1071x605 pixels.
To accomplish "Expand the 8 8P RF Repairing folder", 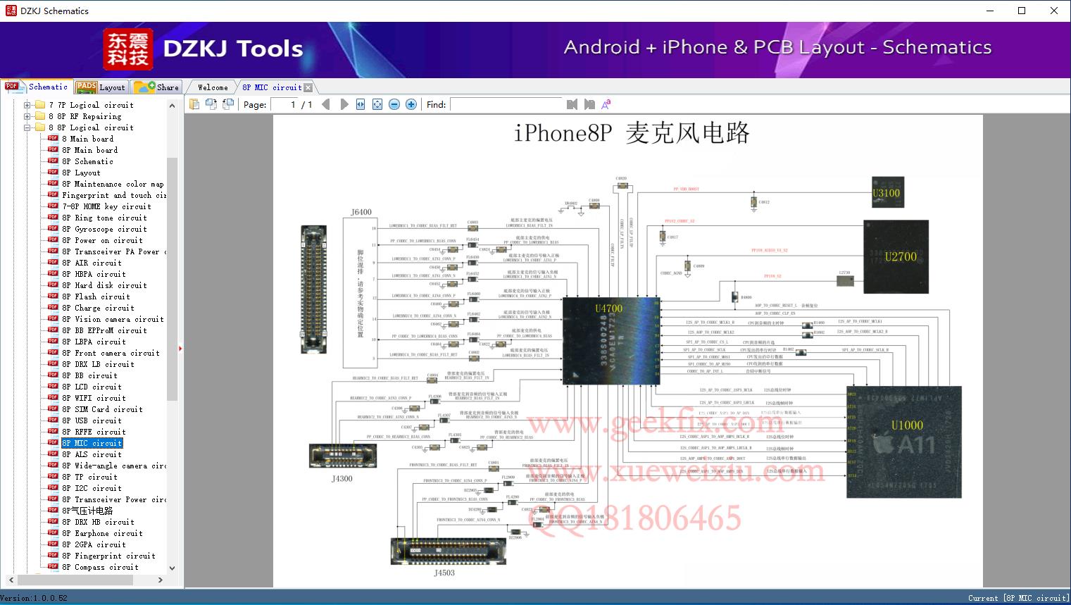I will (x=27, y=116).
